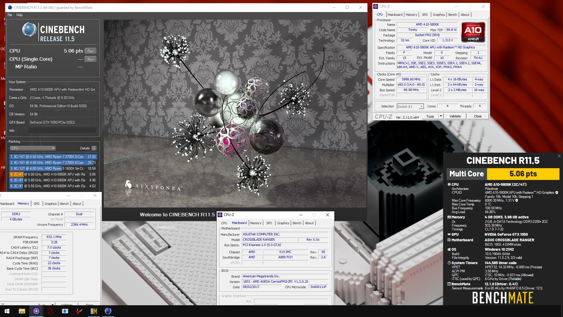Open the CPU ranking dropdown
The height and width of the screenshot is (317, 563).
pyautogui.click(x=33, y=148)
